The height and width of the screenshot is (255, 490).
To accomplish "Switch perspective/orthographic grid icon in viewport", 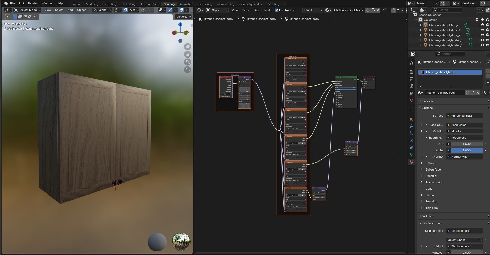I will tap(188, 70).
